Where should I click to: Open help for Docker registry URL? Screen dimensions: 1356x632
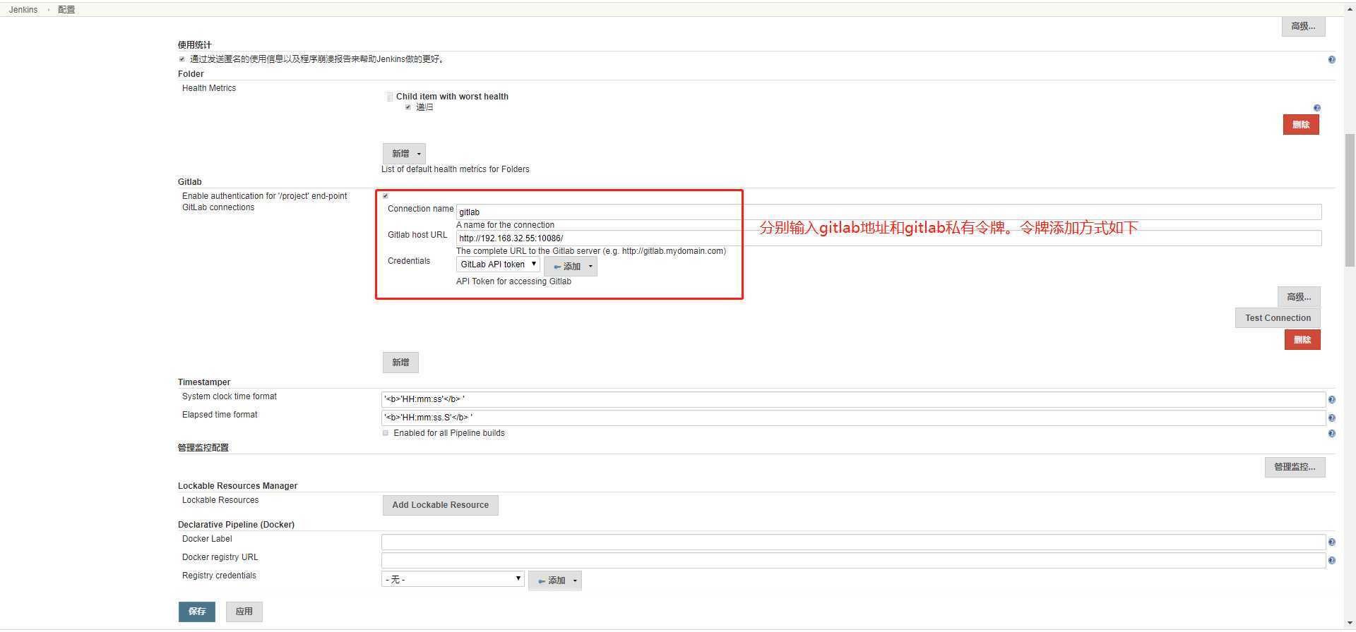1331,561
